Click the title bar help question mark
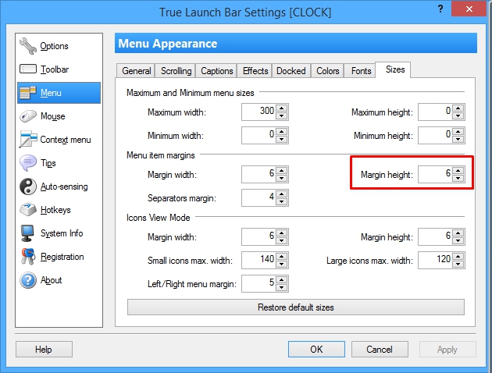Screen dimensions: 492x373 tap(440, 9)
